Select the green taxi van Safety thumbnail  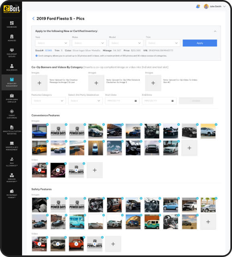(152, 222)
